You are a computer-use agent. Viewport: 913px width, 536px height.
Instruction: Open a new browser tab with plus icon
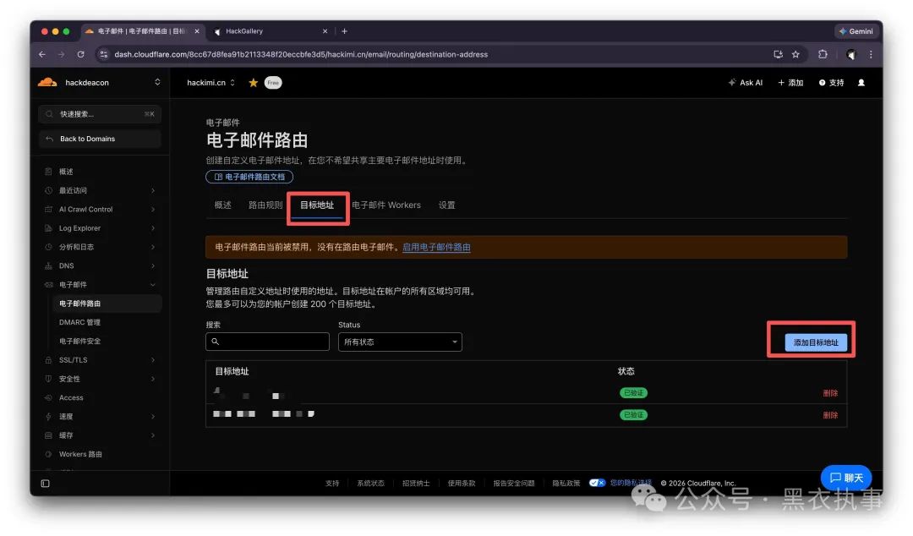344,31
